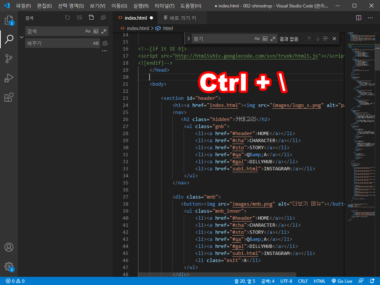The image size is (380, 285).
Task: Toggle find in selection icon
Action: [x=326, y=39]
